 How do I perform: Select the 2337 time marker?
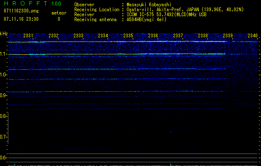[x=178, y=36]
